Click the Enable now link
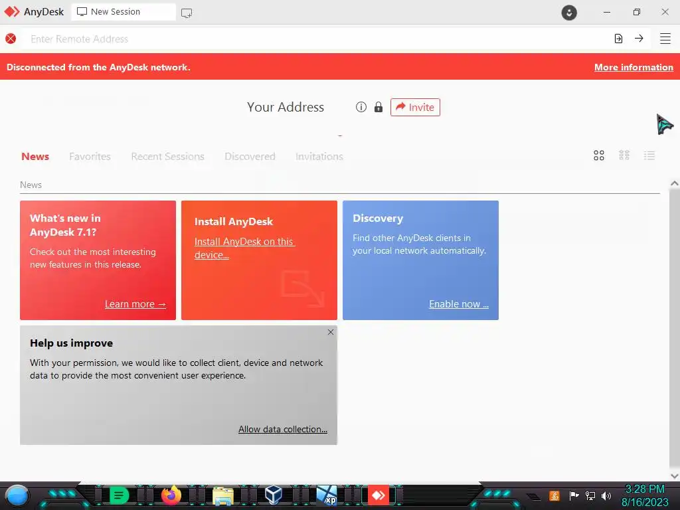 pos(459,304)
